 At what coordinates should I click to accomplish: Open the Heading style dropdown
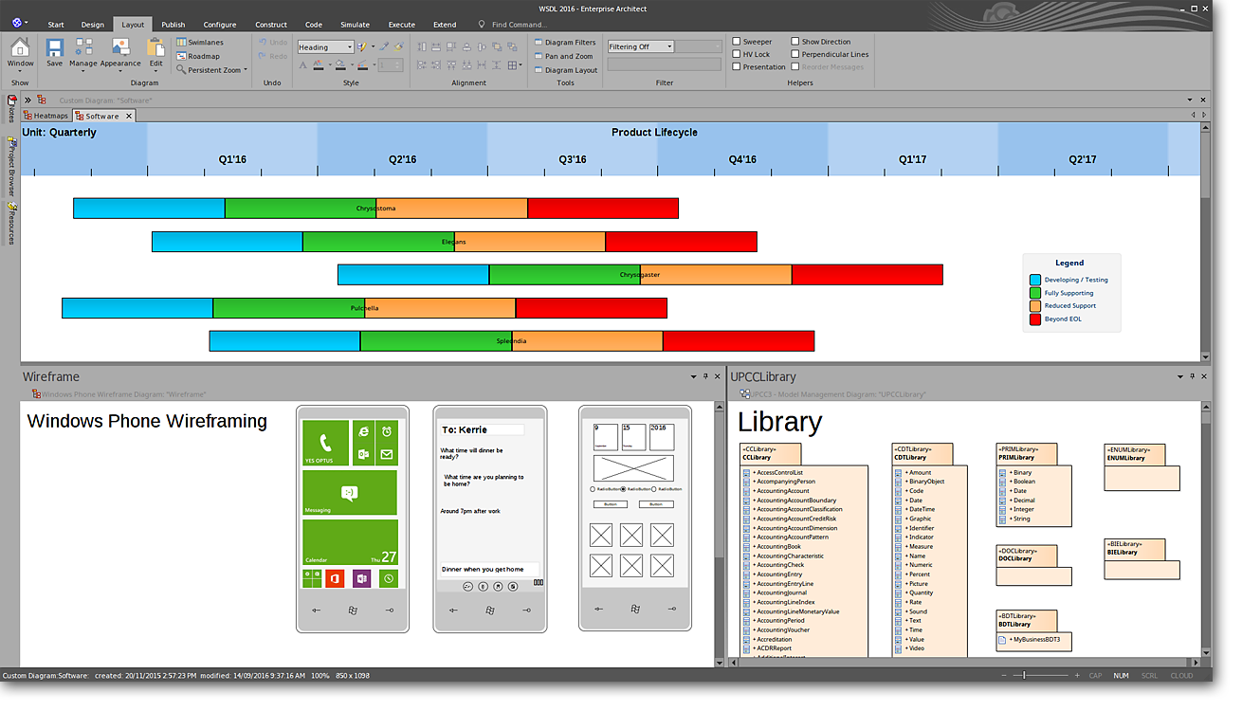point(325,47)
